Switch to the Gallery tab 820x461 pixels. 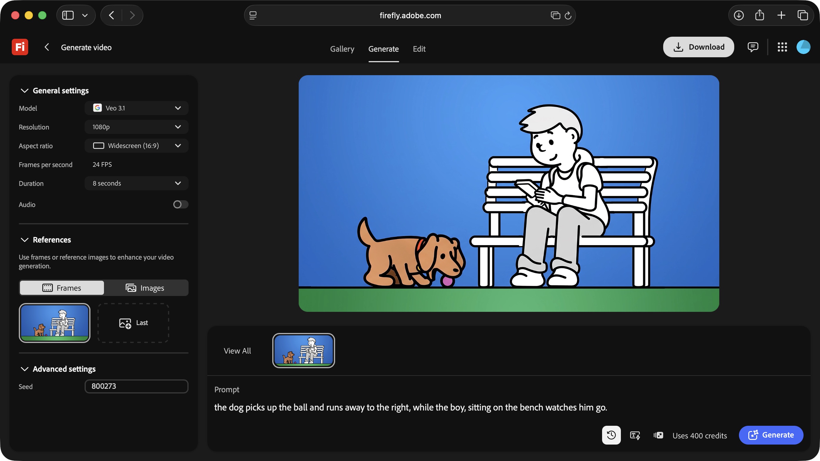342,49
